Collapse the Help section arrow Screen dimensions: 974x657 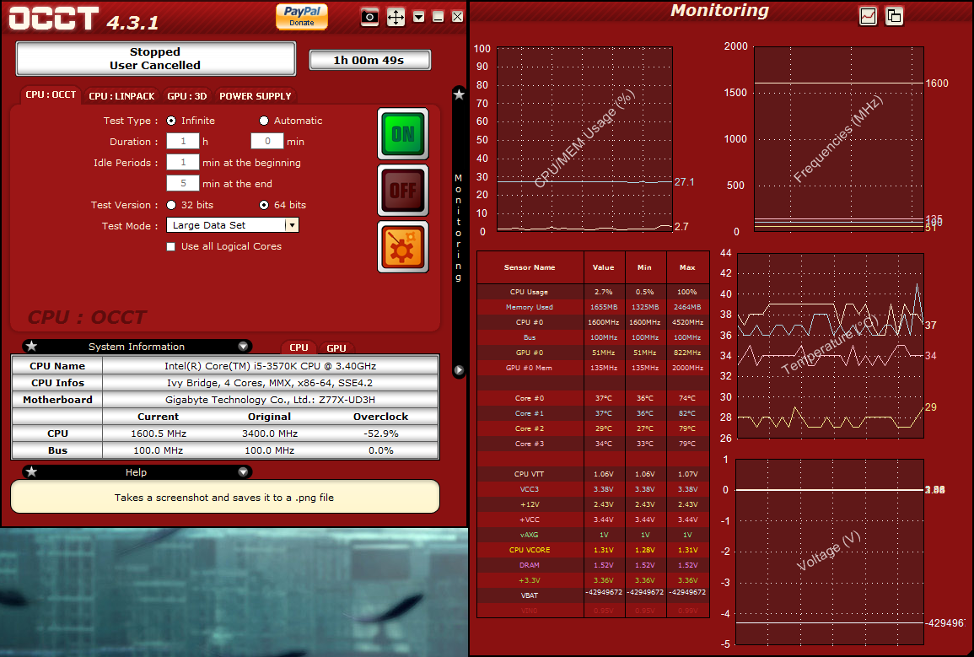coord(243,471)
